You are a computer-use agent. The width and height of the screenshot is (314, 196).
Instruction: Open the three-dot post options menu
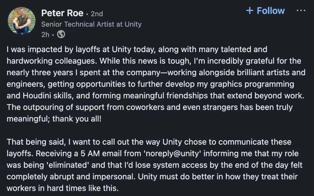[301, 10]
